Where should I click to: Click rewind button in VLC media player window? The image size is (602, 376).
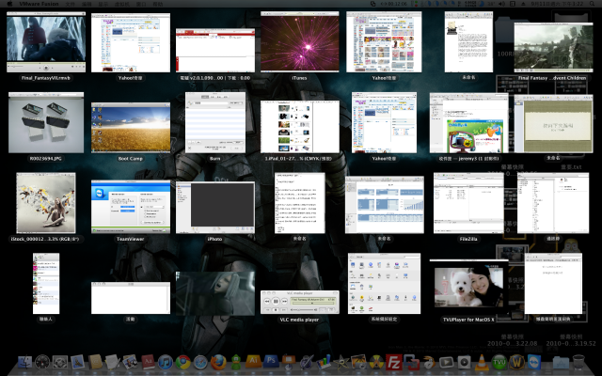tap(267, 302)
